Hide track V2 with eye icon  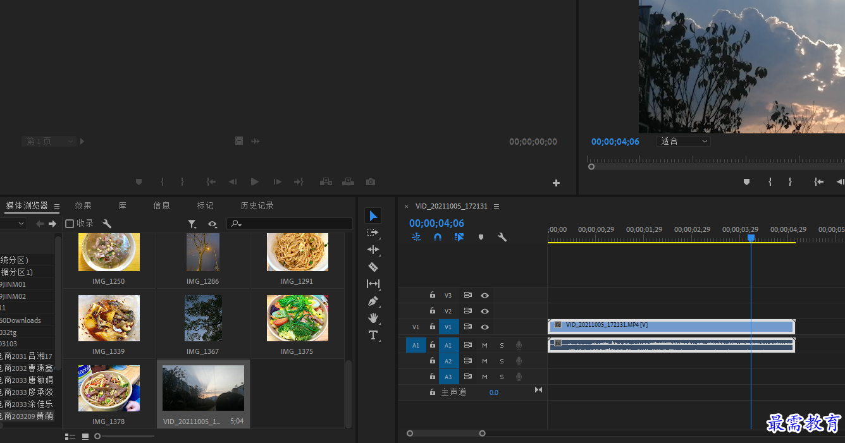coord(484,311)
